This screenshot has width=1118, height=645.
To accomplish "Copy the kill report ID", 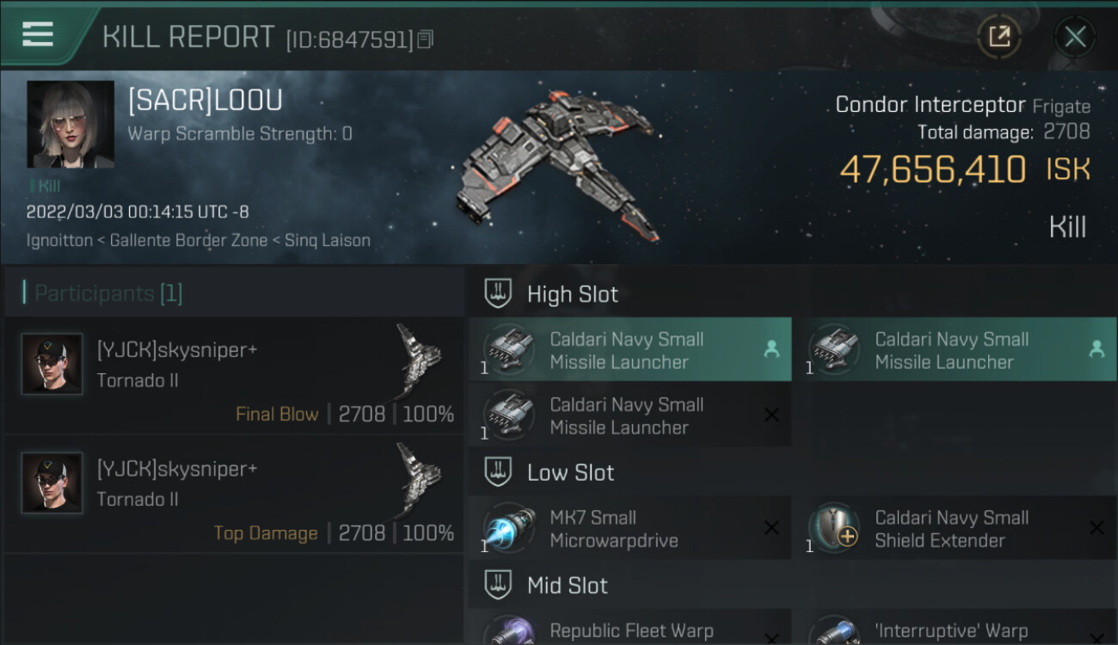I will 426,40.
